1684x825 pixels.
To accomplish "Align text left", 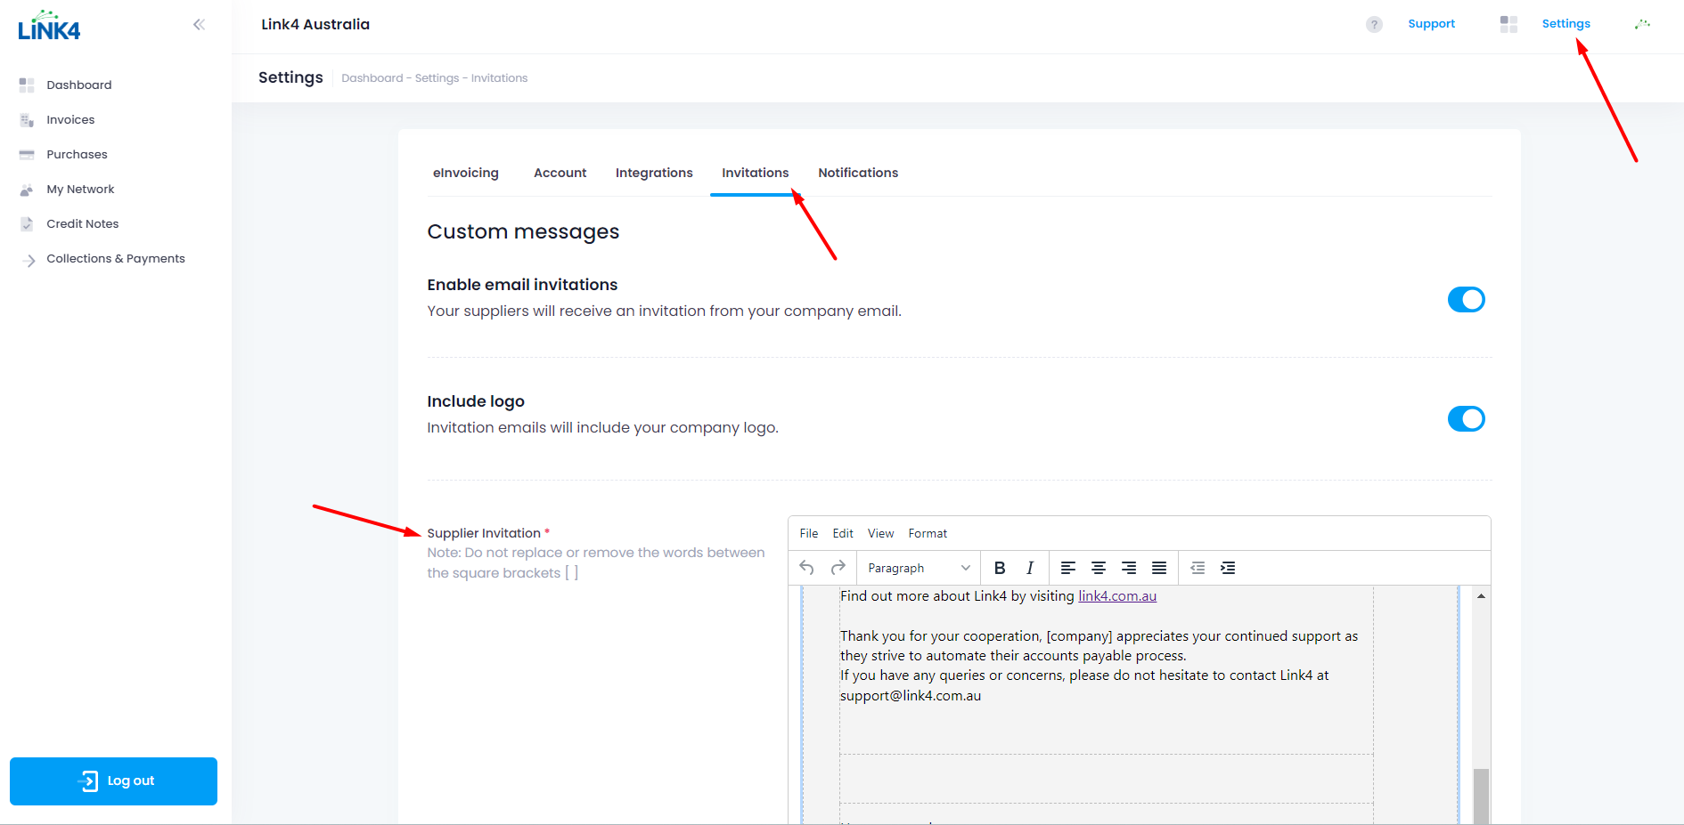I will 1068,568.
